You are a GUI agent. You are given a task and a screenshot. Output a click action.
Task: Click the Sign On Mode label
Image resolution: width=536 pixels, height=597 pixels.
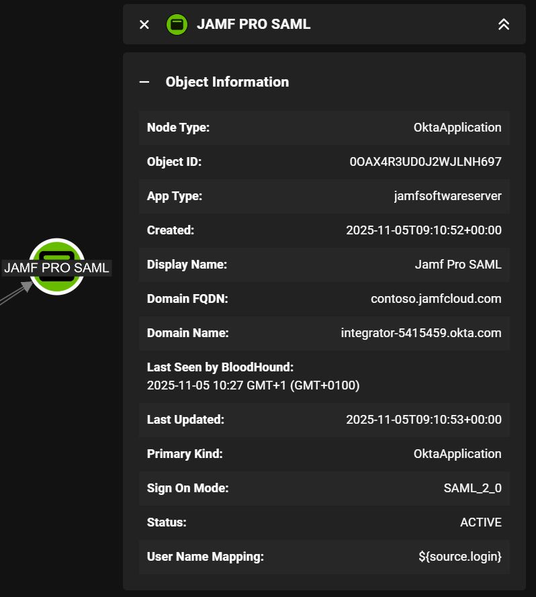point(188,488)
